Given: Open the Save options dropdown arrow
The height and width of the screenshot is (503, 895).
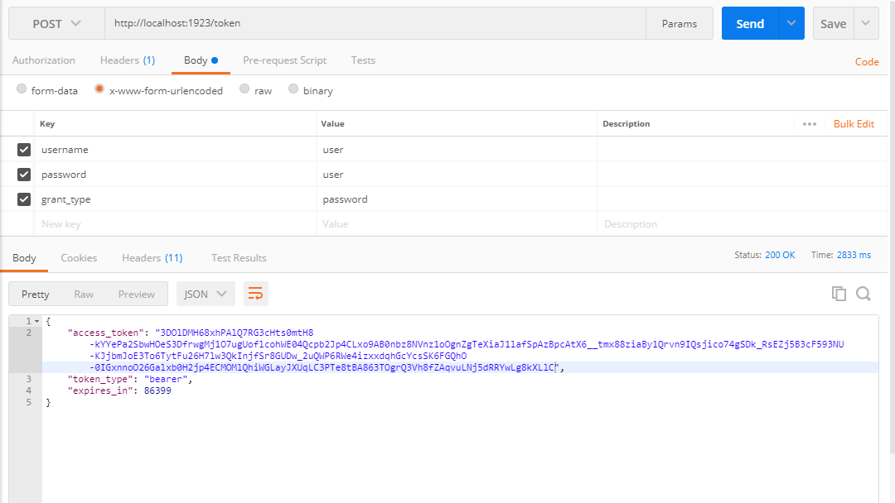Looking at the screenshot, I should click(866, 23).
